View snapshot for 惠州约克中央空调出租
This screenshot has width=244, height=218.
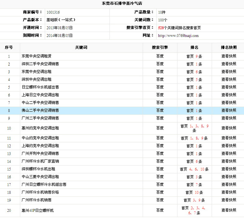click(229, 128)
